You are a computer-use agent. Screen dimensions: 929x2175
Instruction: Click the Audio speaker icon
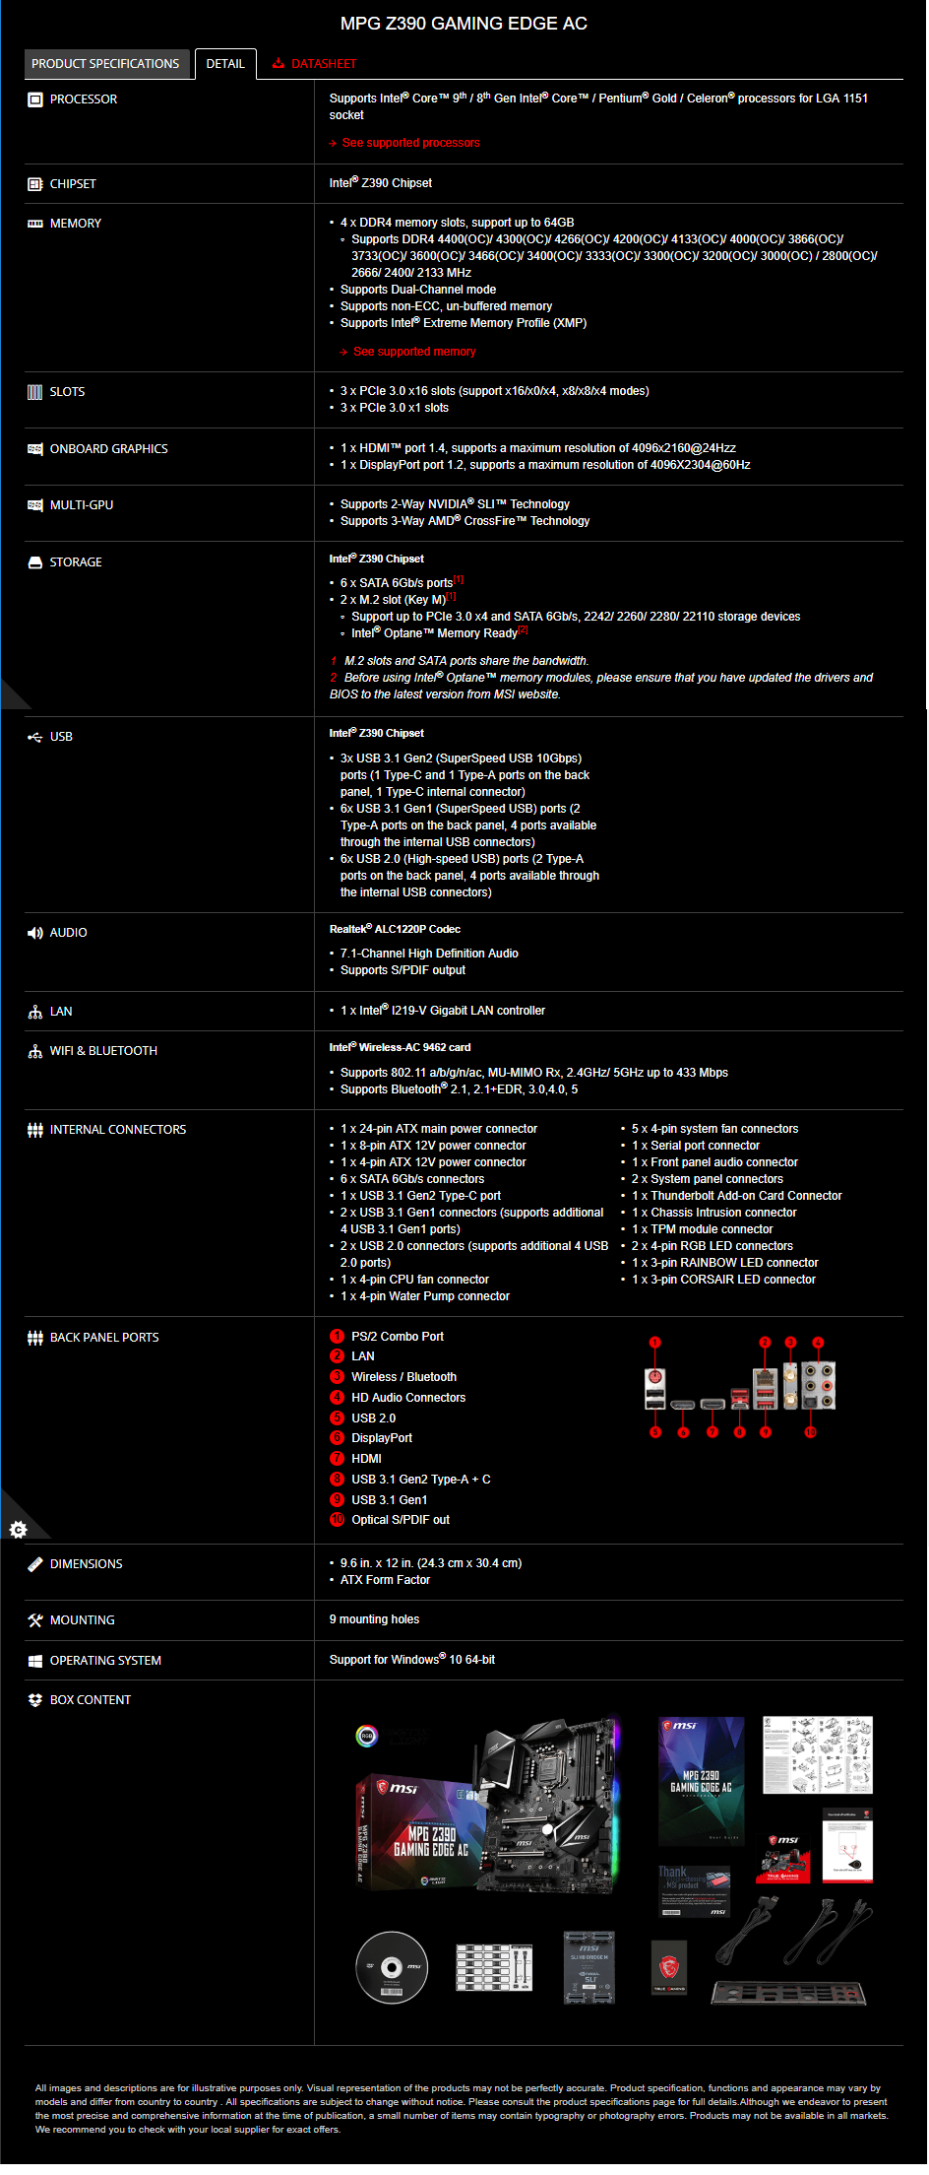tap(35, 933)
